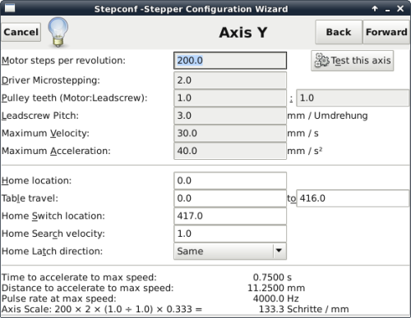Click the title bar up-arrow shade icon
The image size is (411, 318).
(375, 9)
